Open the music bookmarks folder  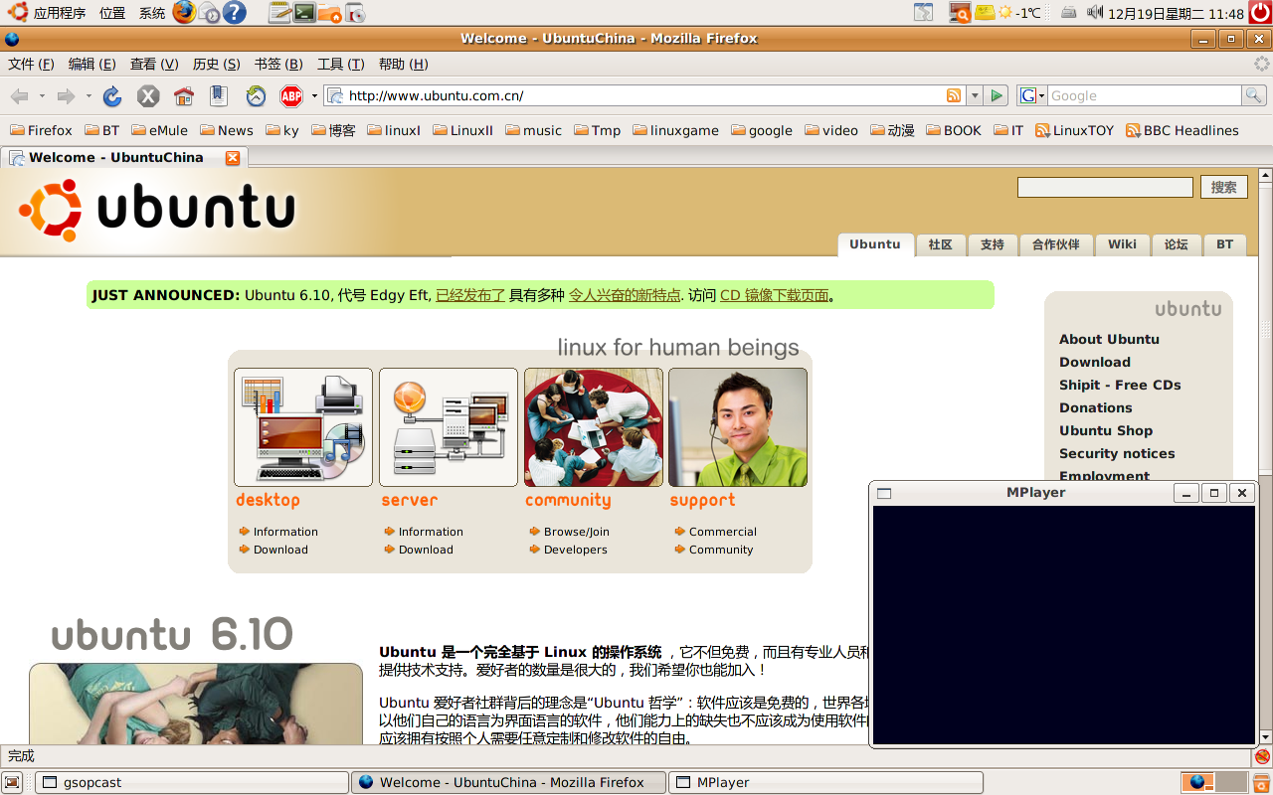click(533, 130)
